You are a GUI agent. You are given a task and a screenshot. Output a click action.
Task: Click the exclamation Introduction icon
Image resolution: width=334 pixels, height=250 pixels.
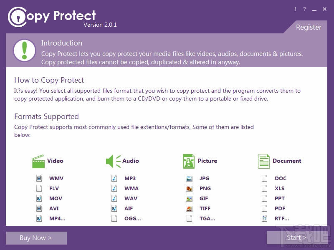click(x=25, y=50)
